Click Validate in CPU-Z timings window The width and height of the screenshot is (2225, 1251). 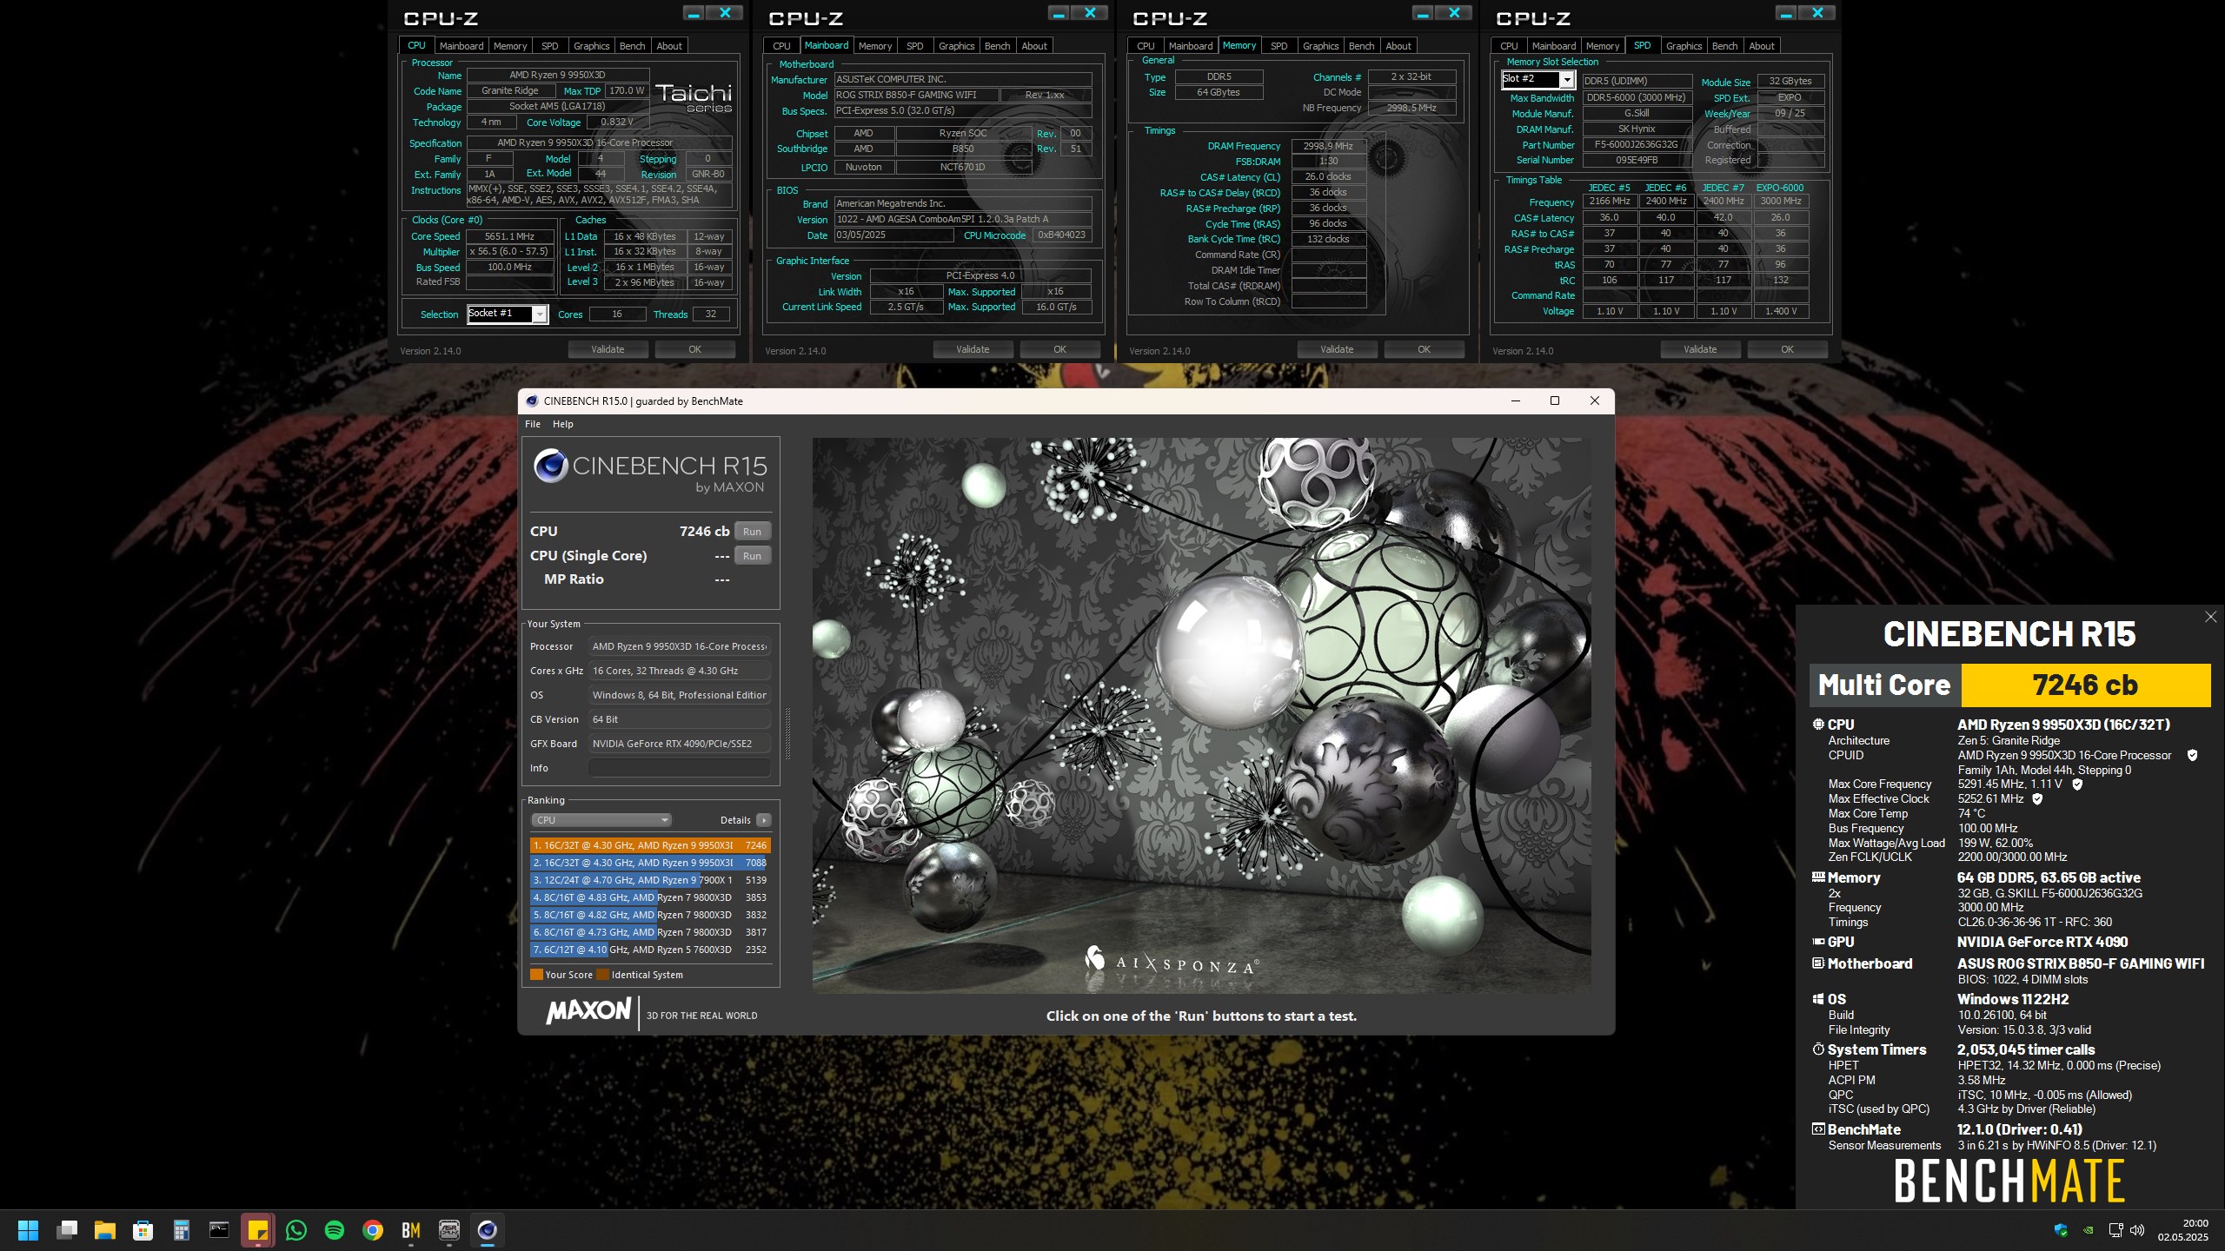pyautogui.click(x=1337, y=349)
